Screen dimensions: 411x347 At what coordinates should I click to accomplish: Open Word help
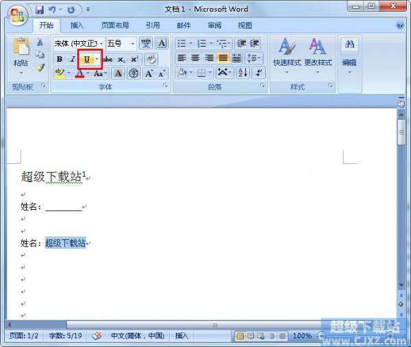tap(400, 25)
